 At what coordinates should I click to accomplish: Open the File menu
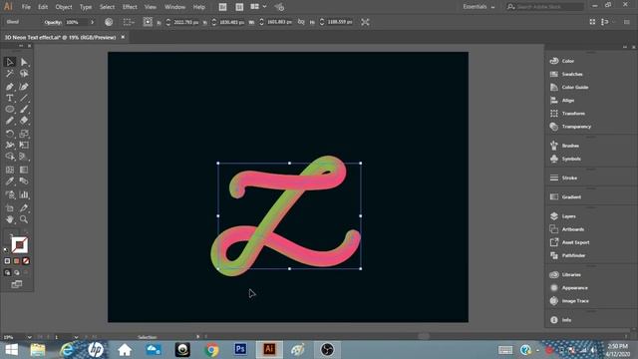click(26, 7)
